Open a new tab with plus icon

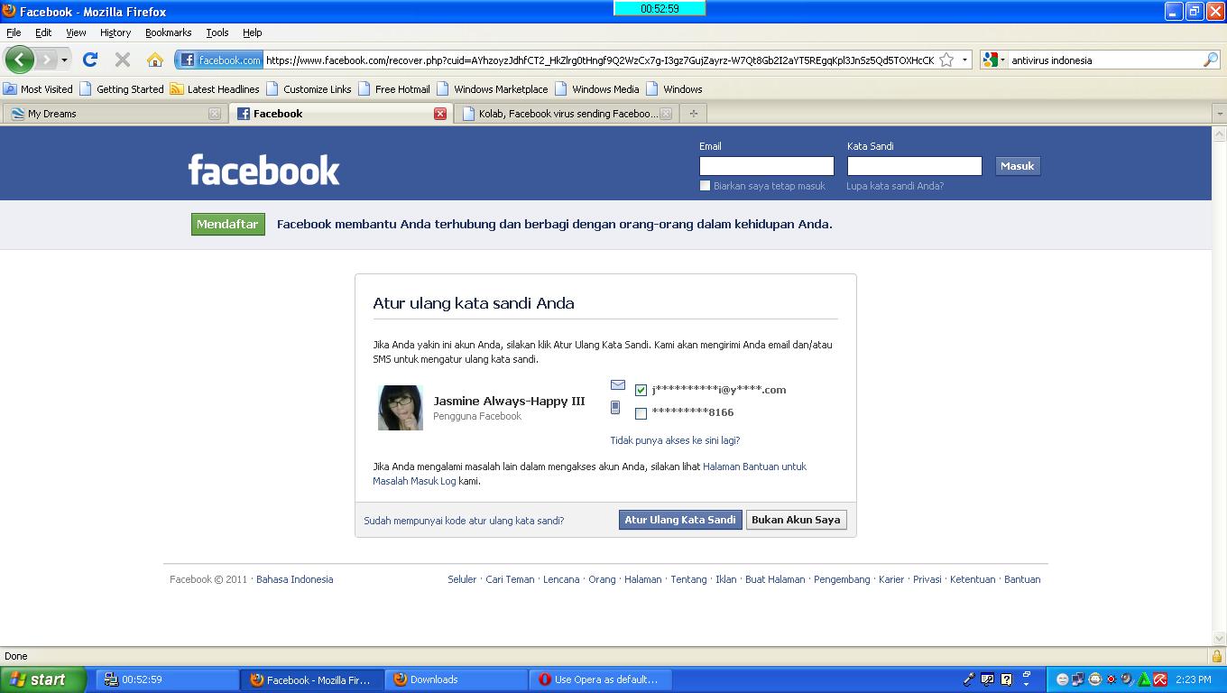click(693, 113)
